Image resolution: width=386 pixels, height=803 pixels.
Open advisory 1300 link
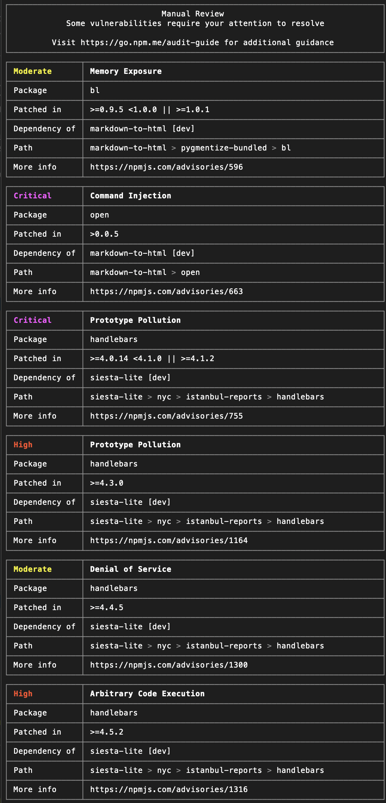click(x=169, y=665)
